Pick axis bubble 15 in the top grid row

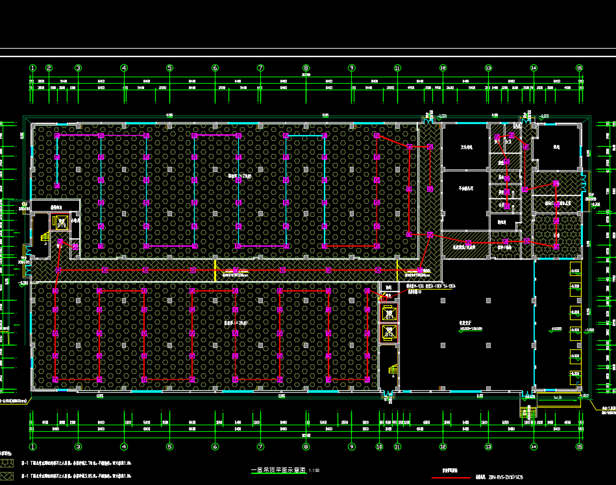(579, 68)
